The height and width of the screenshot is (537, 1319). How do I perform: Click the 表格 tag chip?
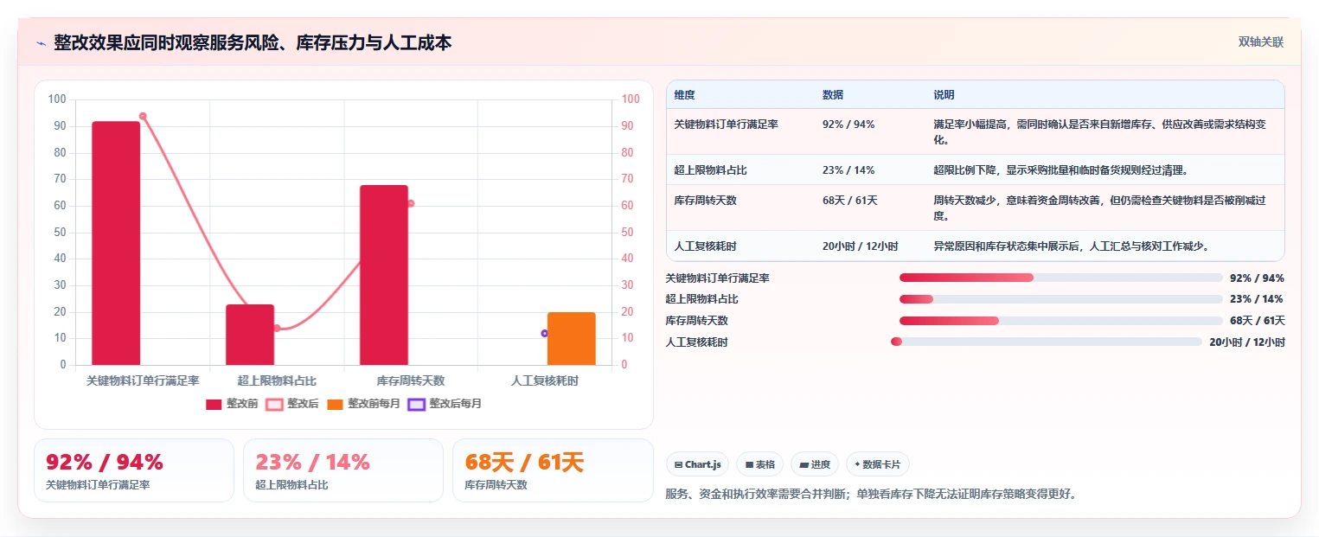tap(759, 464)
